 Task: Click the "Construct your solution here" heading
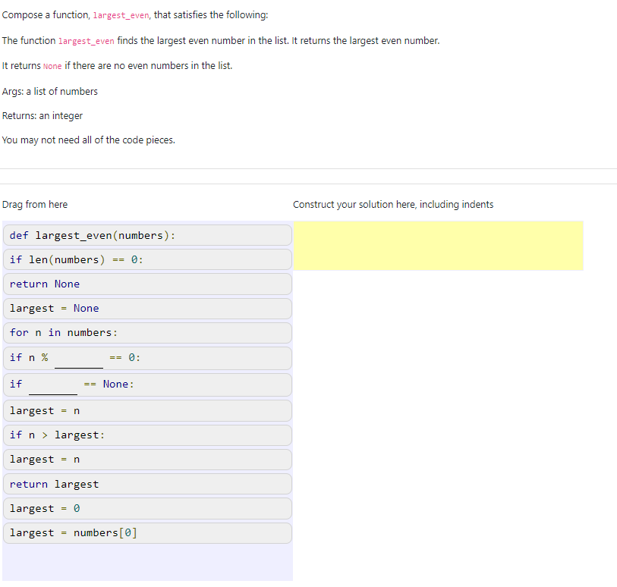[x=394, y=204]
